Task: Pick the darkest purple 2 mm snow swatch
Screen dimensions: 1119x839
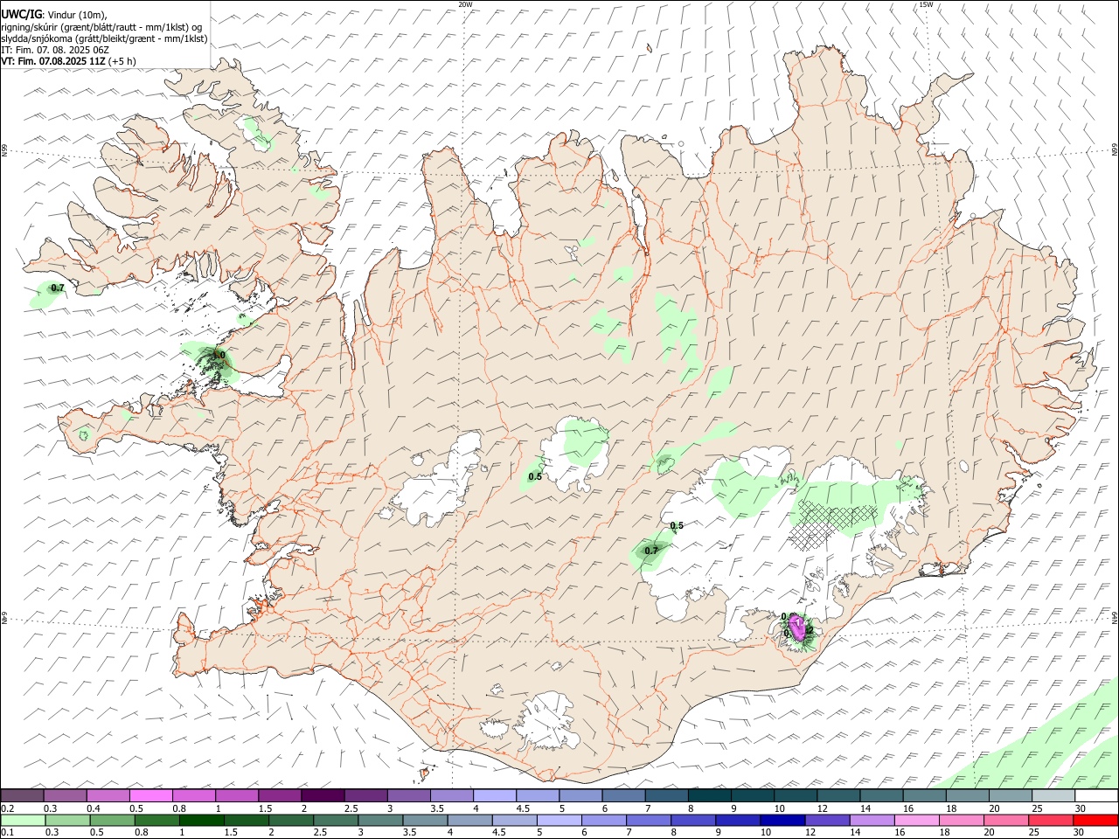Action: (x=322, y=796)
